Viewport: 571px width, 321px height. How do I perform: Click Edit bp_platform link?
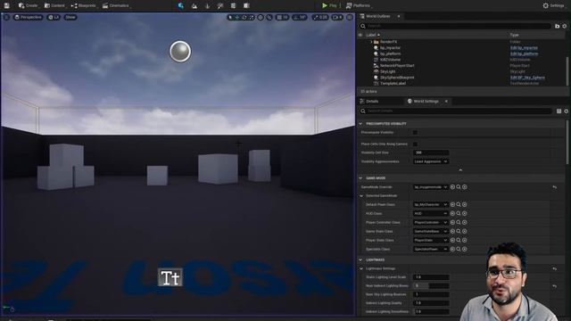(x=524, y=53)
